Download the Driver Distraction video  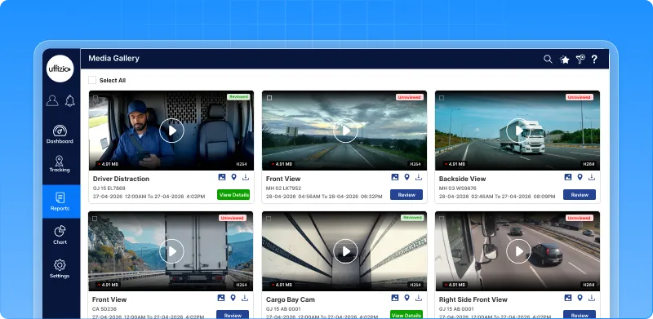246,177
